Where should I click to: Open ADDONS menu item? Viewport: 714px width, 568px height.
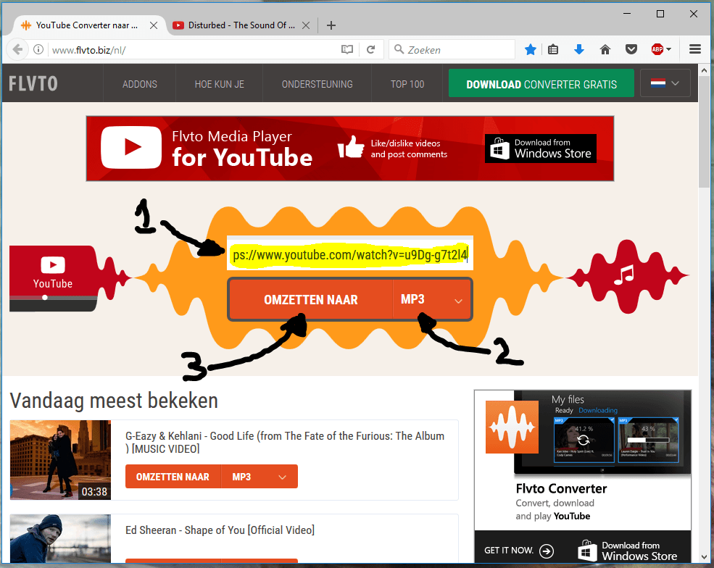(x=140, y=84)
